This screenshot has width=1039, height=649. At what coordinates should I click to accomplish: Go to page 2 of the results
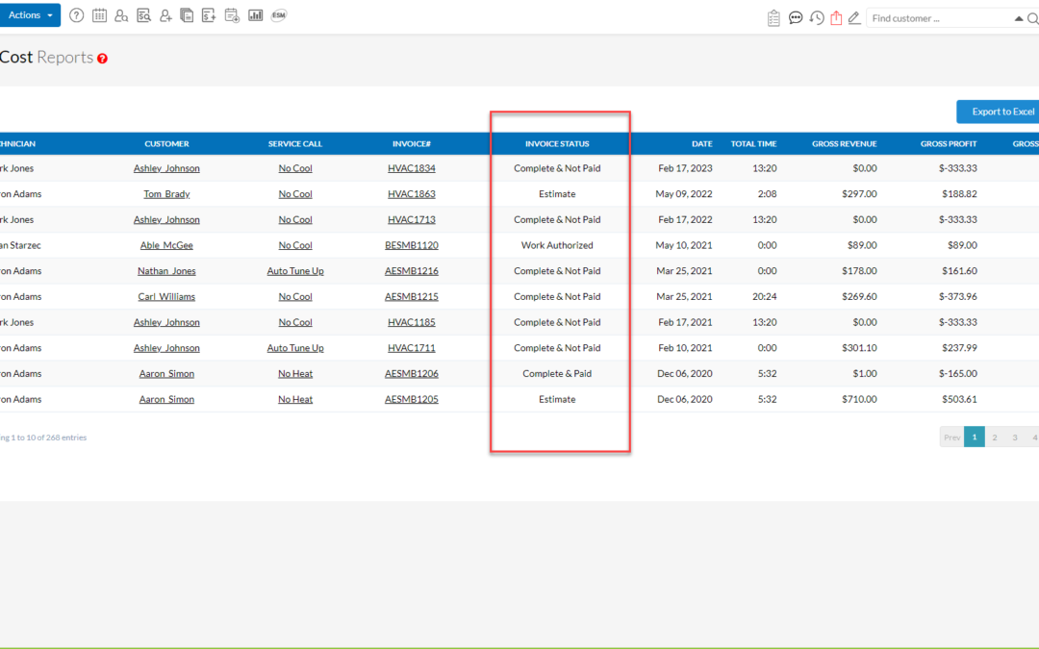pyautogui.click(x=995, y=437)
